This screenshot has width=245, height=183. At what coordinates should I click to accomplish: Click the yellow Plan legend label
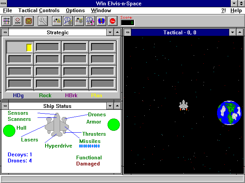(x=96, y=95)
